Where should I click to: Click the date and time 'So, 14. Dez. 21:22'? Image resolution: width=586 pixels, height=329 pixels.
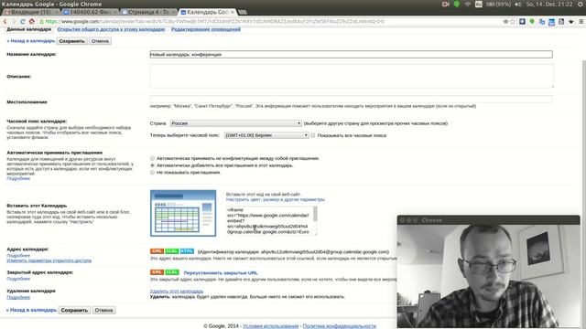point(549,4)
